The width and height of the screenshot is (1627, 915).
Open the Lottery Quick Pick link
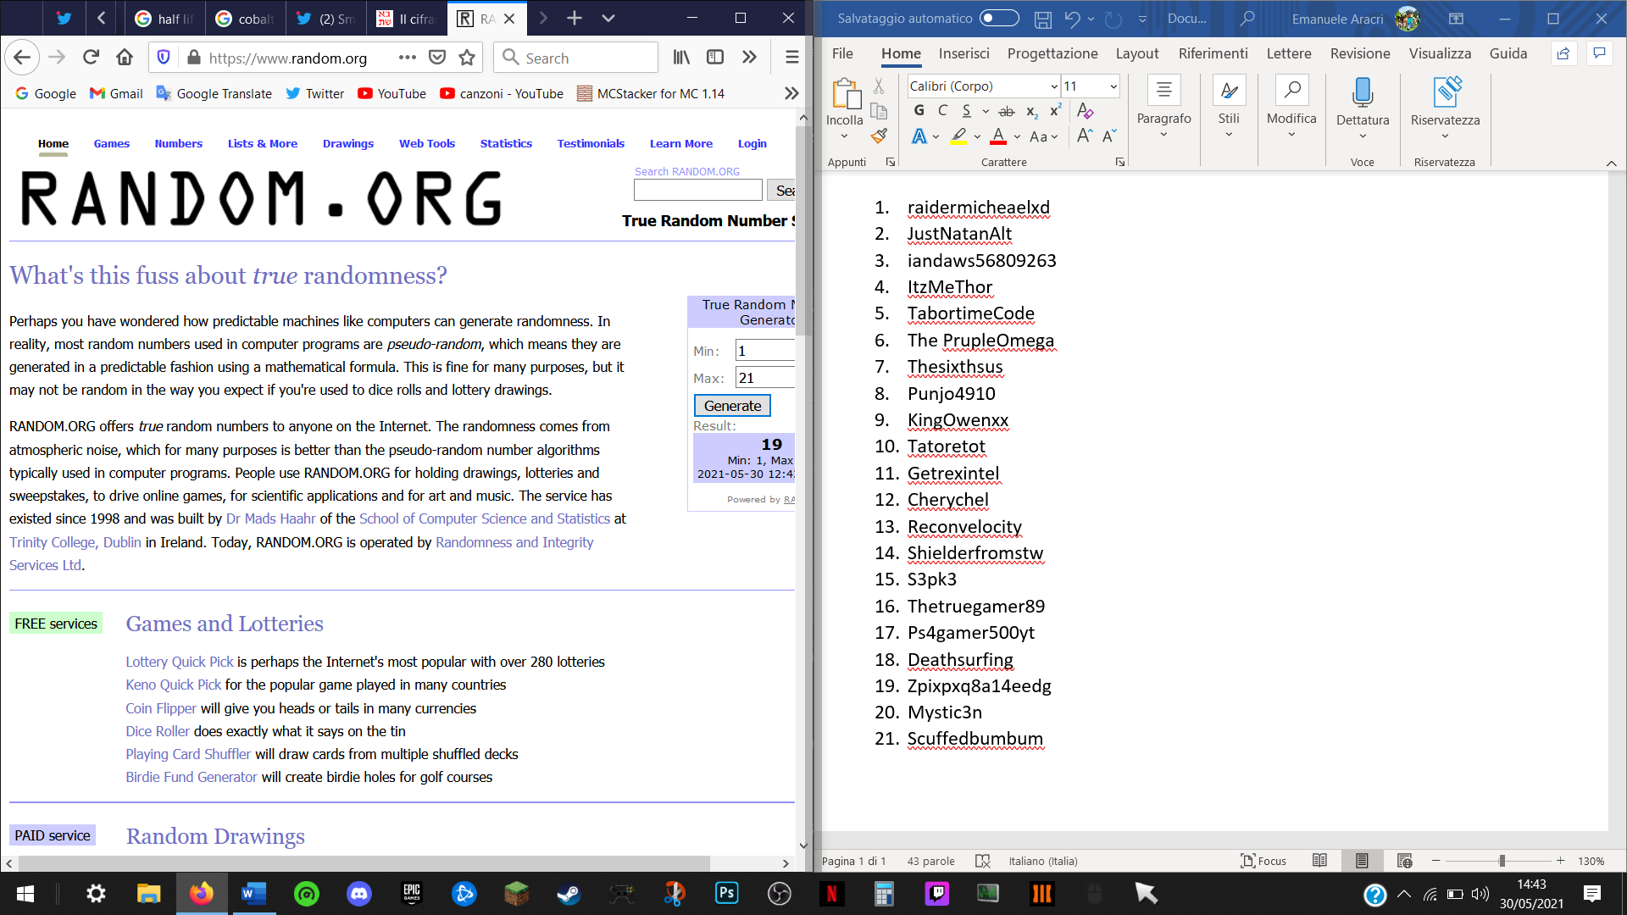click(179, 662)
